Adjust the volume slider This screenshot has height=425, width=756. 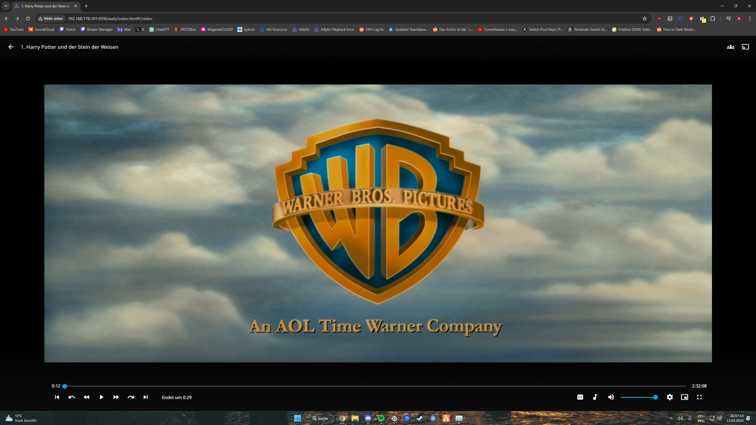(638, 397)
